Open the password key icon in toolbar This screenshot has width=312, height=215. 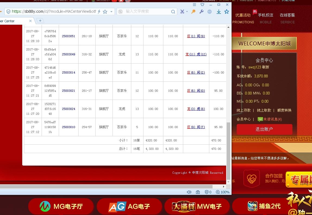tap(193, 12)
